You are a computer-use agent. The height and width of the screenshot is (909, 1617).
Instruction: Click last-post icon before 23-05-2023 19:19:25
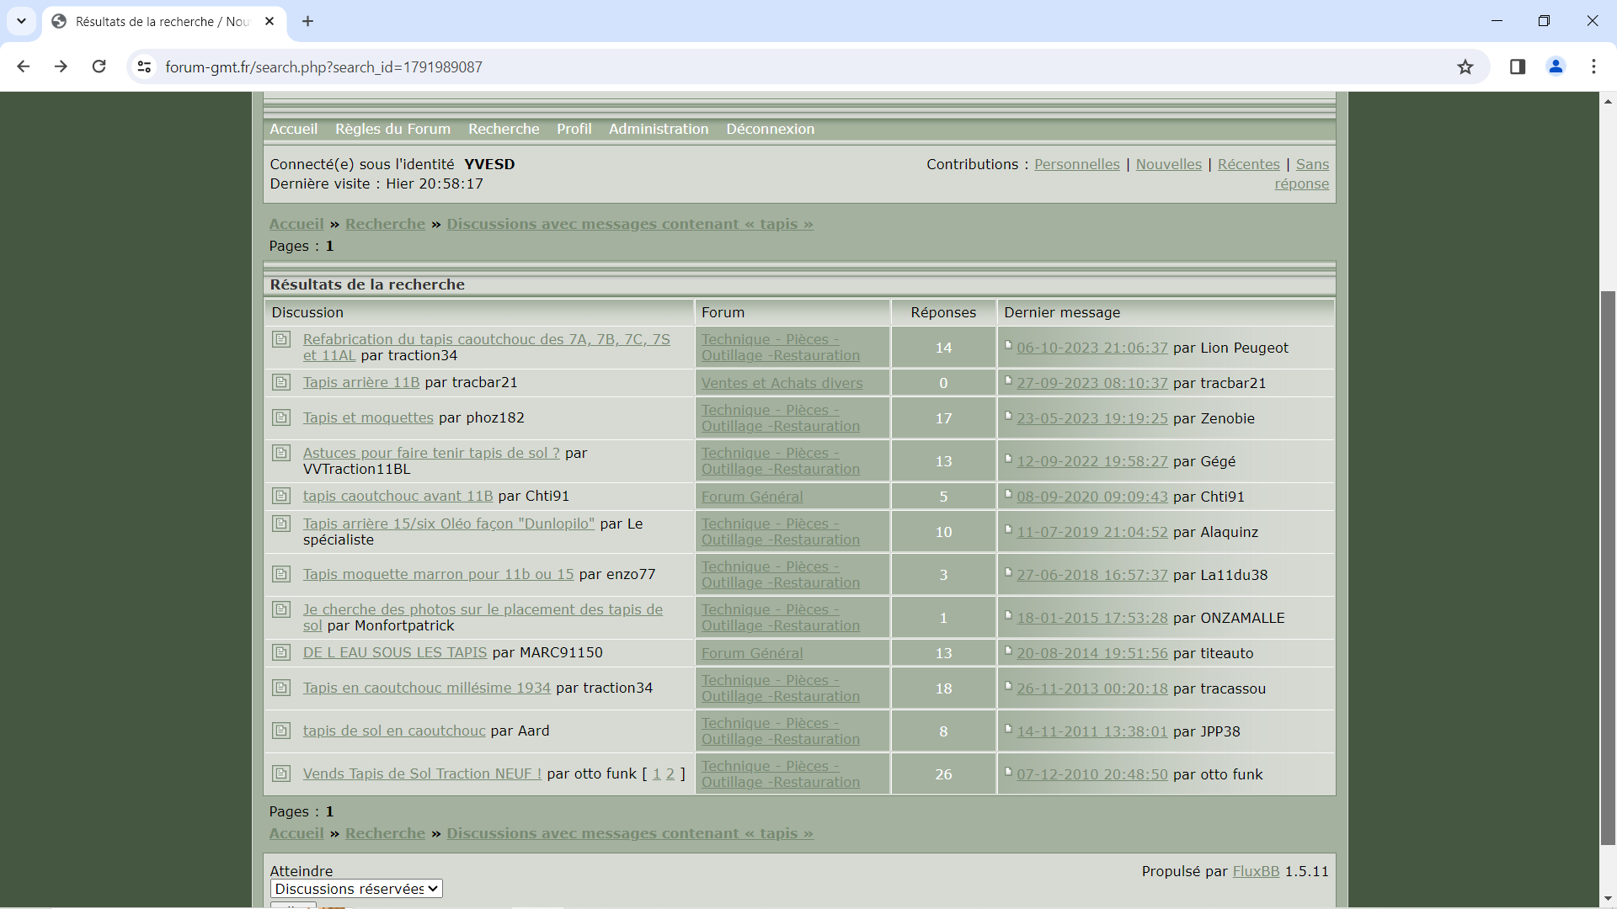[1008, 416]
